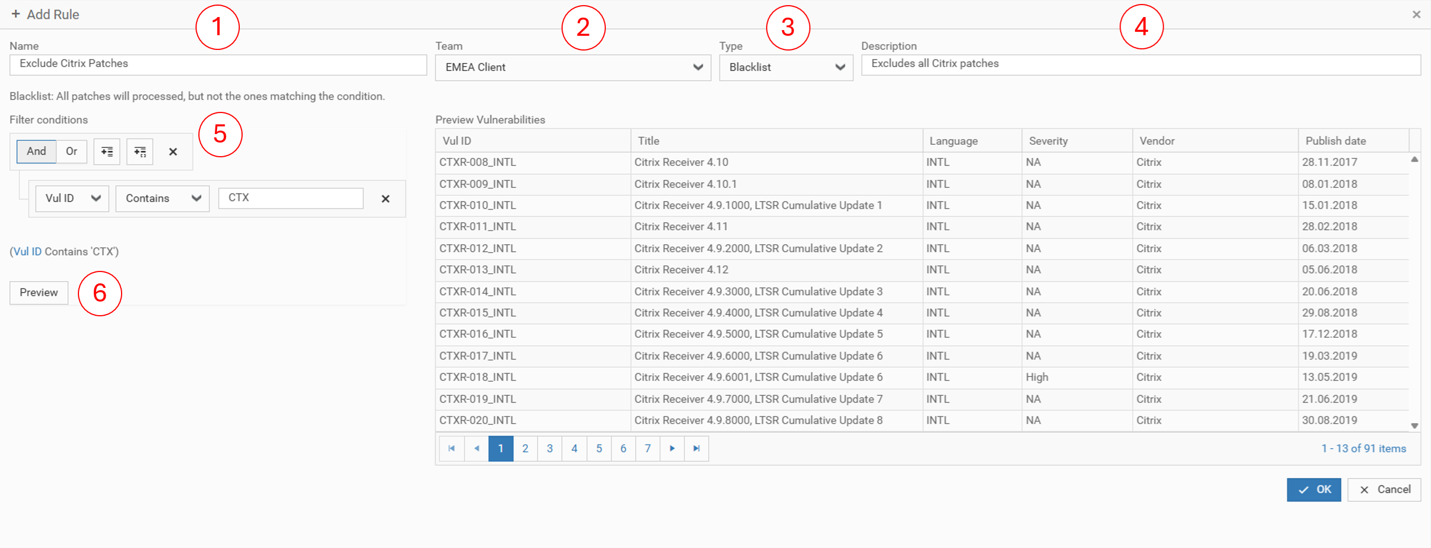Open page 2 of vulnerabilities
Viewport: 1431px width, 548px height.
pos(525,449)
